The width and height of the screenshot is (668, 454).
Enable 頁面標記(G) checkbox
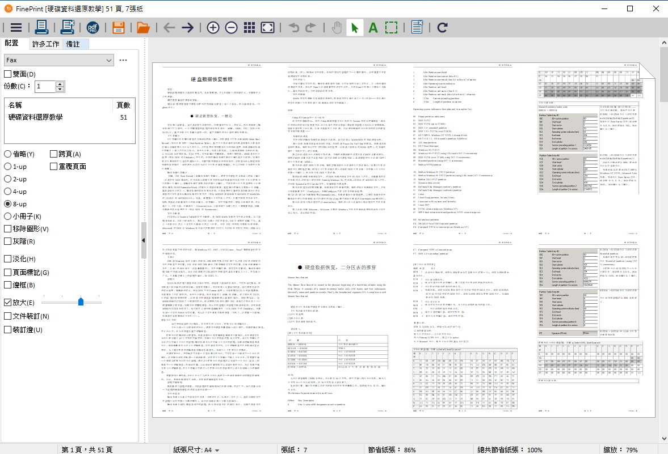(7, 272)
